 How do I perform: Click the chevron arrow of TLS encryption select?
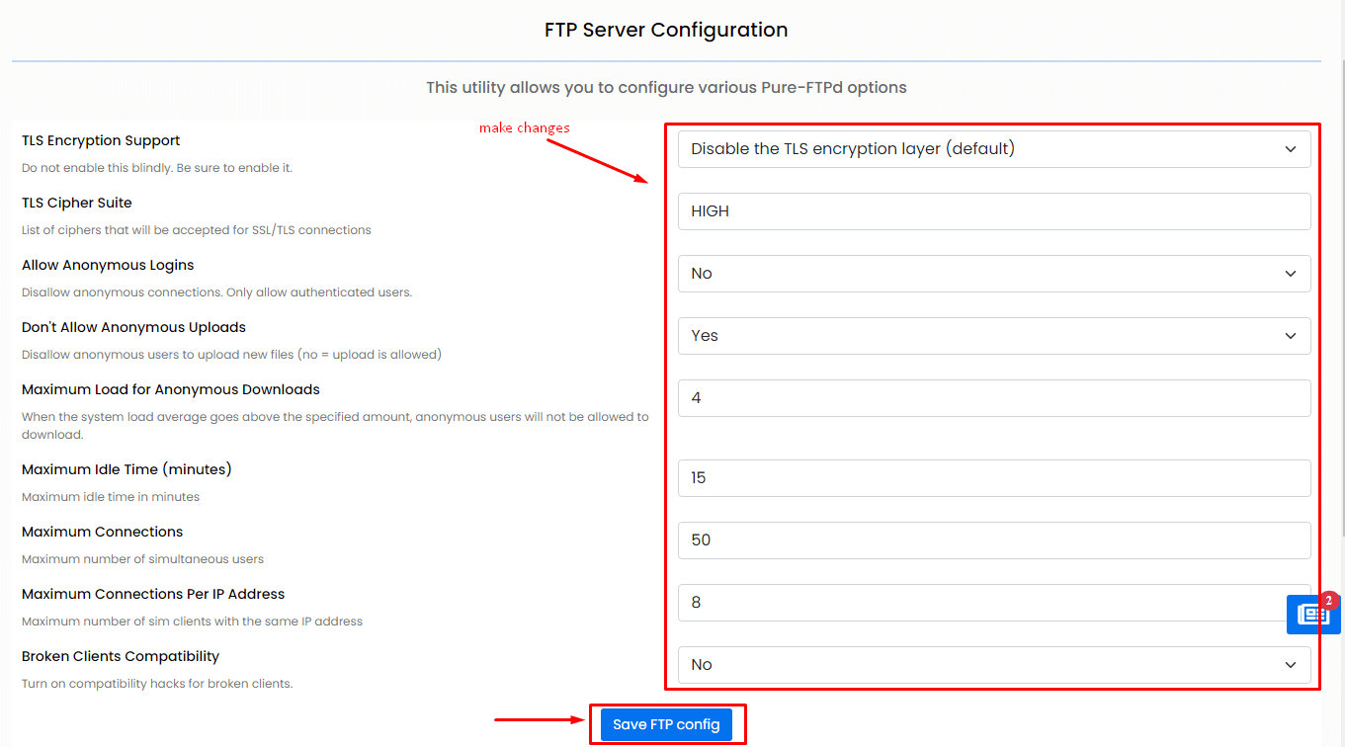[1291, 149]
